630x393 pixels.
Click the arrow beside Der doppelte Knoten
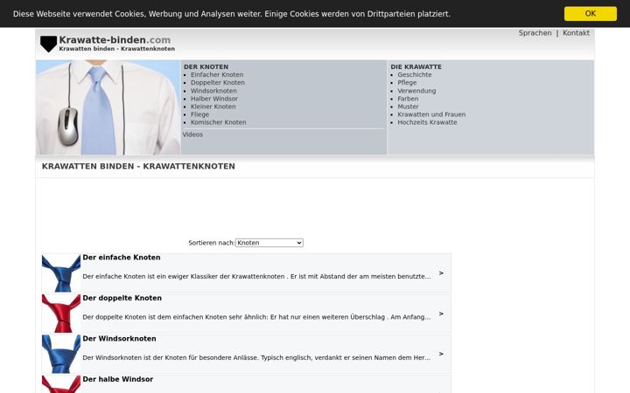441,314
